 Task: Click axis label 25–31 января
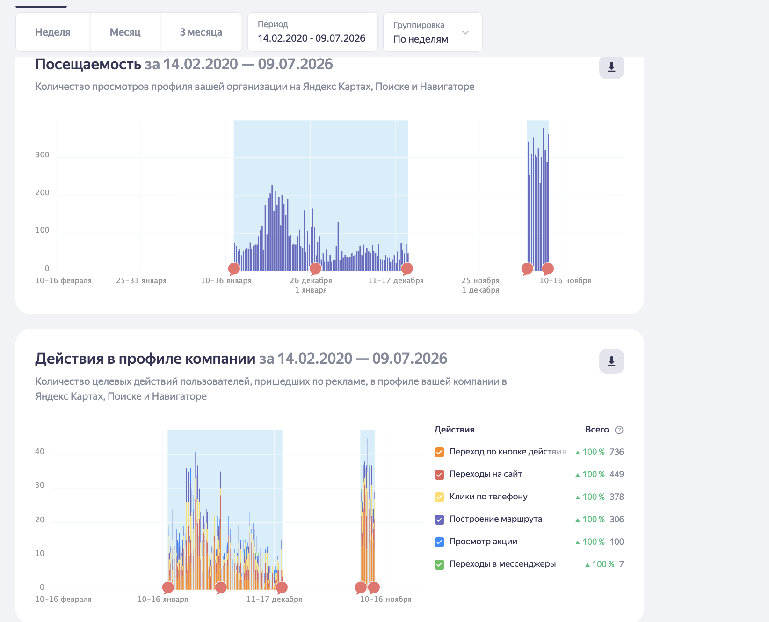[141, 281]
